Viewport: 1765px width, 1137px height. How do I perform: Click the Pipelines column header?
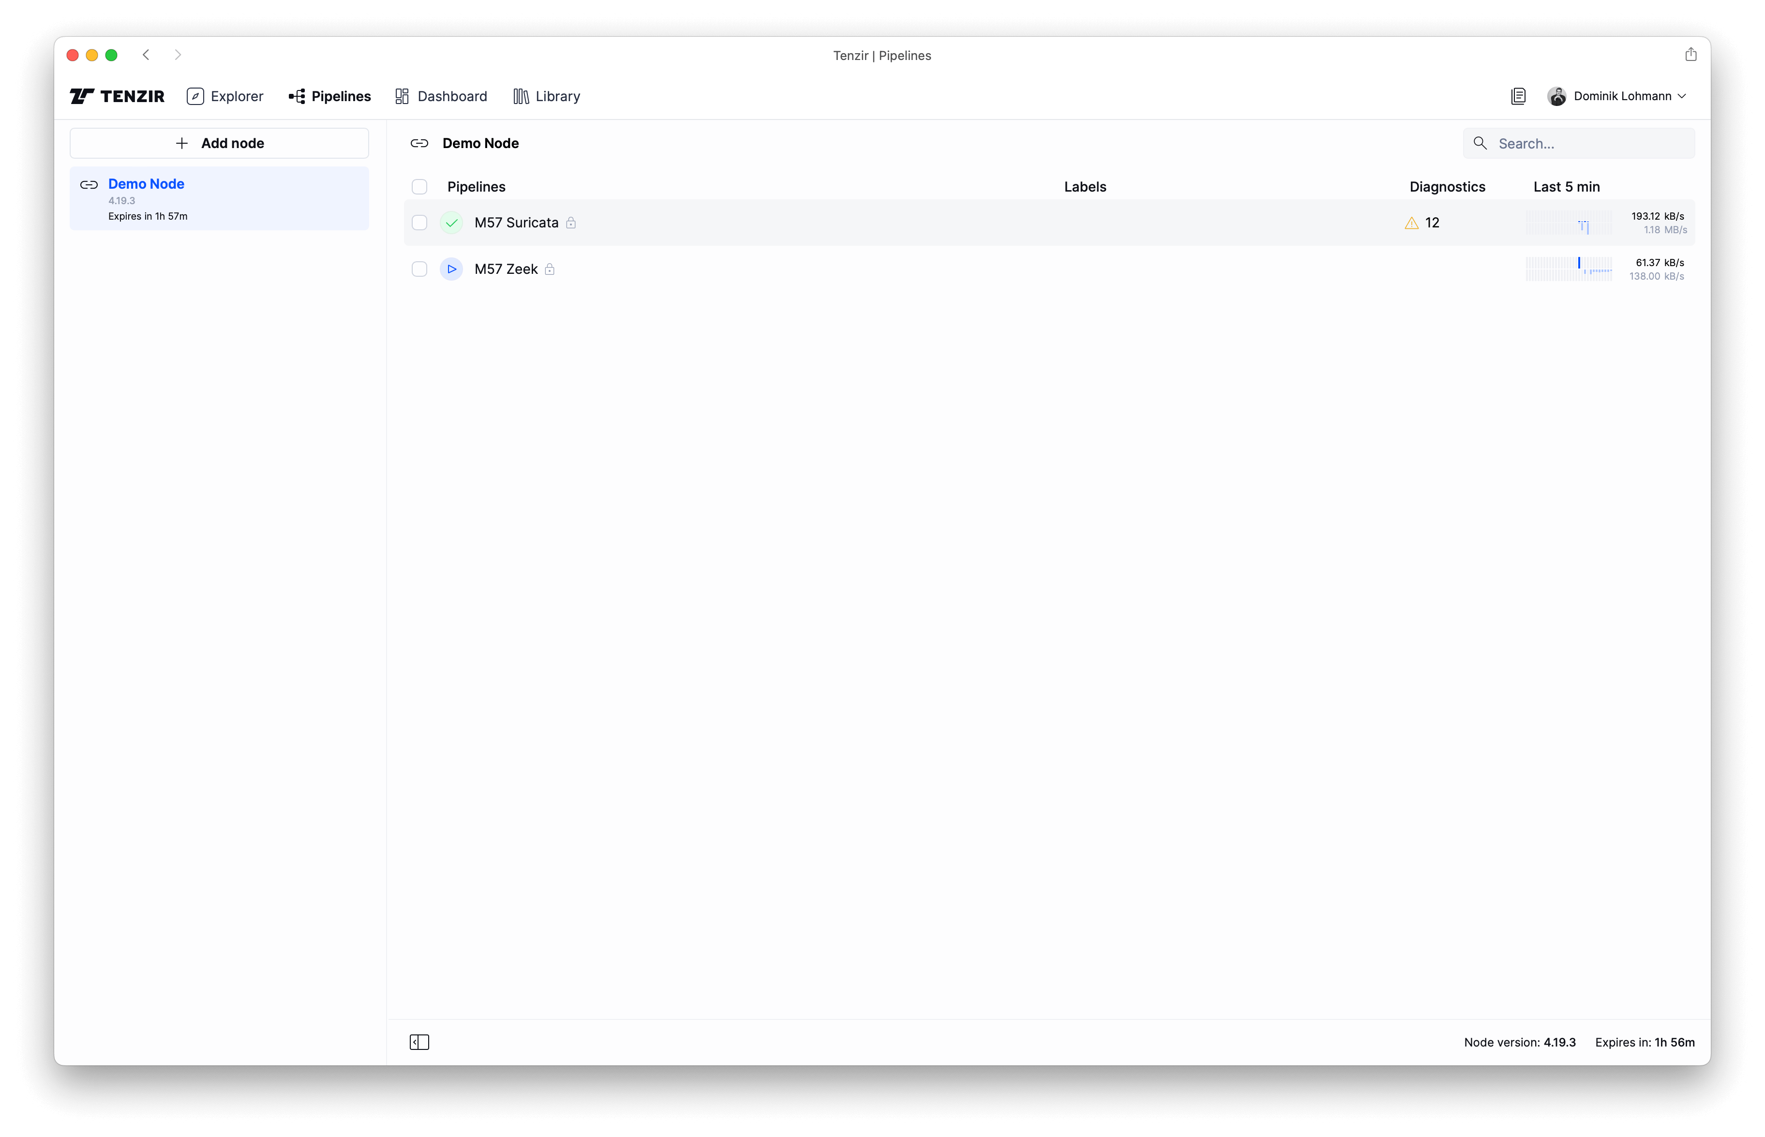click(x=476, y=187)
